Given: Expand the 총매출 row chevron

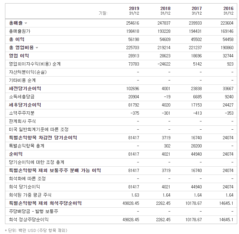Looking at the screenshot, I should (26, 23).
